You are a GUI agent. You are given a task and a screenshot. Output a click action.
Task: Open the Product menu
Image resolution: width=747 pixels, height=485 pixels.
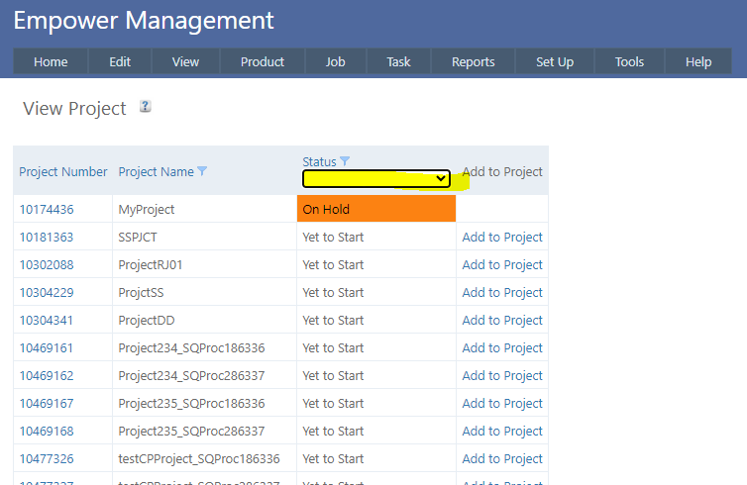pyautogui.click(x=263, y=61)
